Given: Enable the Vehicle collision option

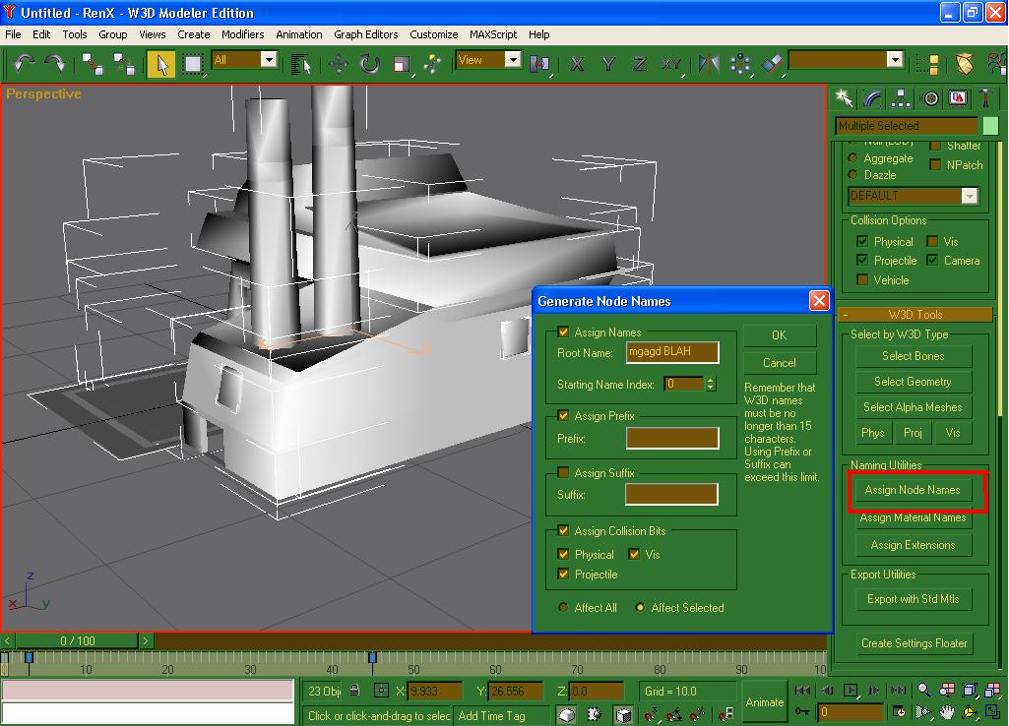Looking at the screenshot, I should click(862, 280).
